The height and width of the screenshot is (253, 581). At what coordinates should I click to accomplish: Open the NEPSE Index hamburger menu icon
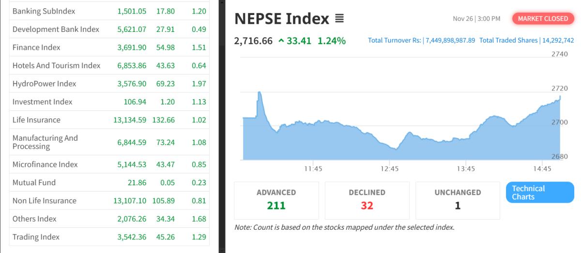(x=339, y=19)
